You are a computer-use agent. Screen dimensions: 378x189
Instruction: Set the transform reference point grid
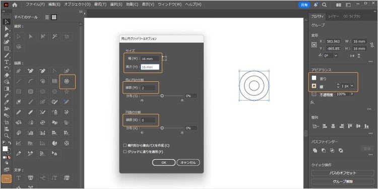314,45
